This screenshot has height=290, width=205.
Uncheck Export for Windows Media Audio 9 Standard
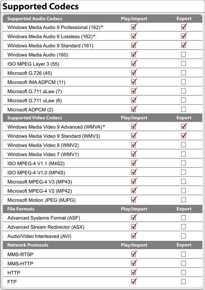point(184,45)
